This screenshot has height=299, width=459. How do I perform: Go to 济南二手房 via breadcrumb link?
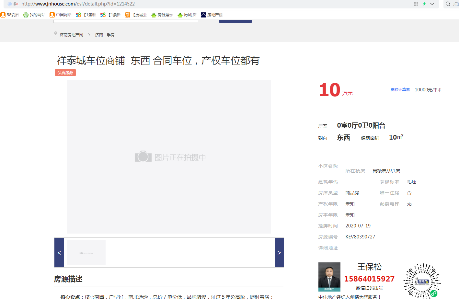click(104, 35)
